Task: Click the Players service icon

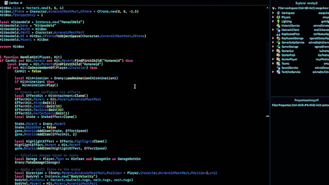Action: (278, 17)
